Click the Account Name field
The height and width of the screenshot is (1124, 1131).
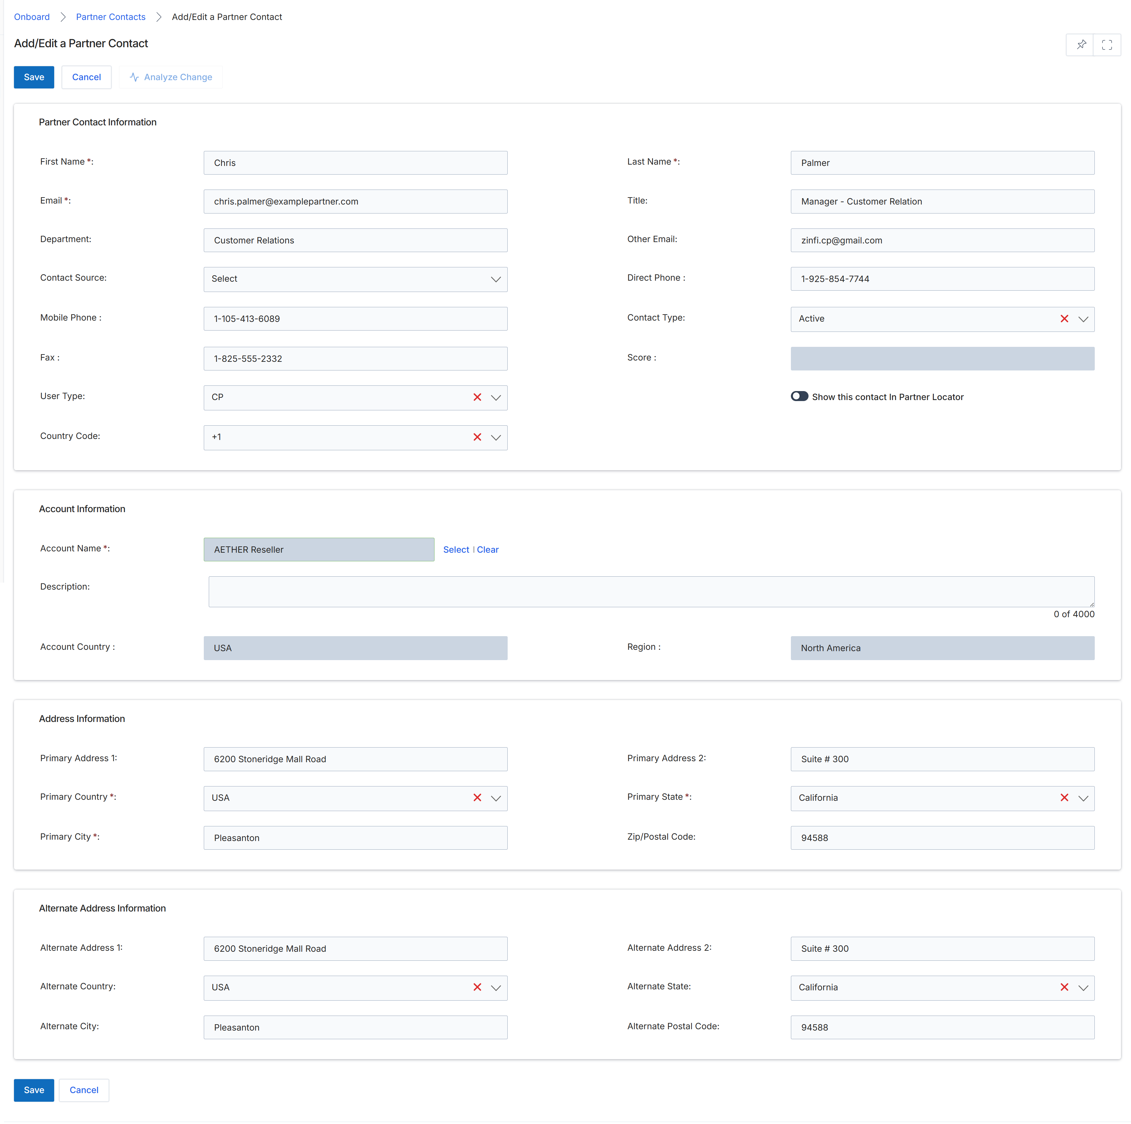coord(319,549)
